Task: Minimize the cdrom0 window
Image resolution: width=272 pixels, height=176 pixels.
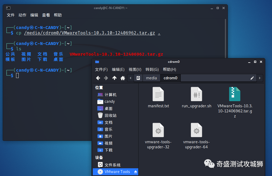Action: pos(249,62)
